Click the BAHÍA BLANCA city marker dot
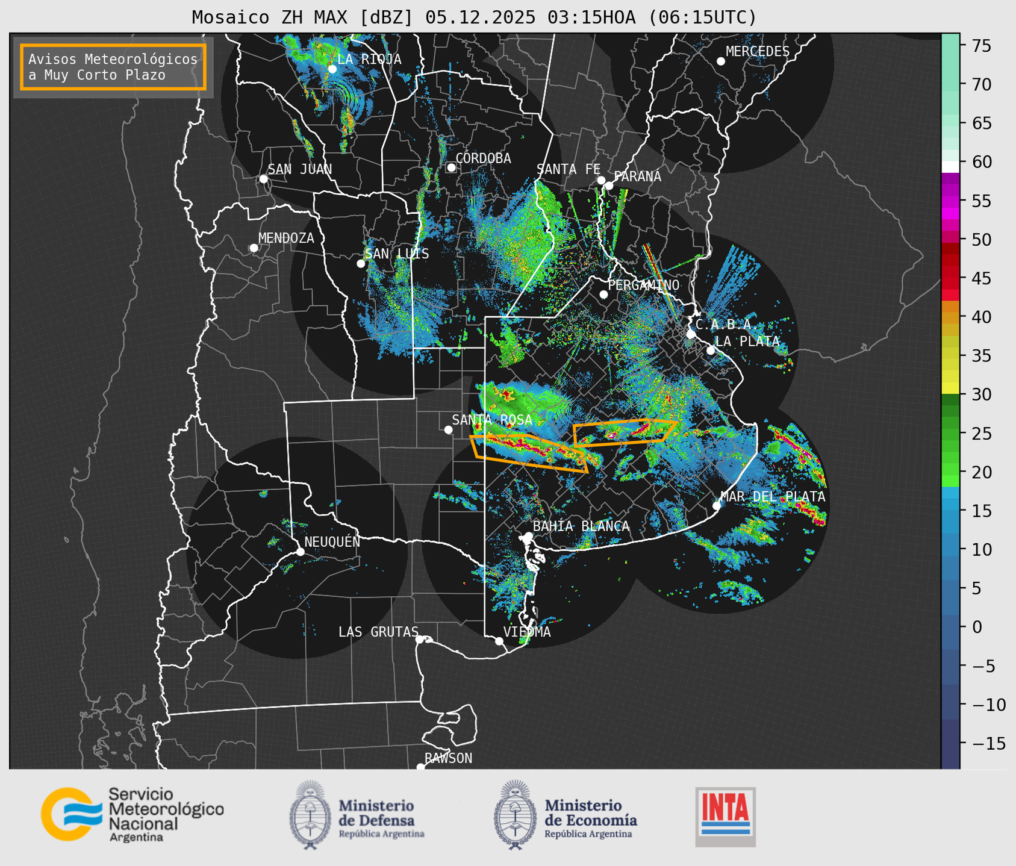 528,536
